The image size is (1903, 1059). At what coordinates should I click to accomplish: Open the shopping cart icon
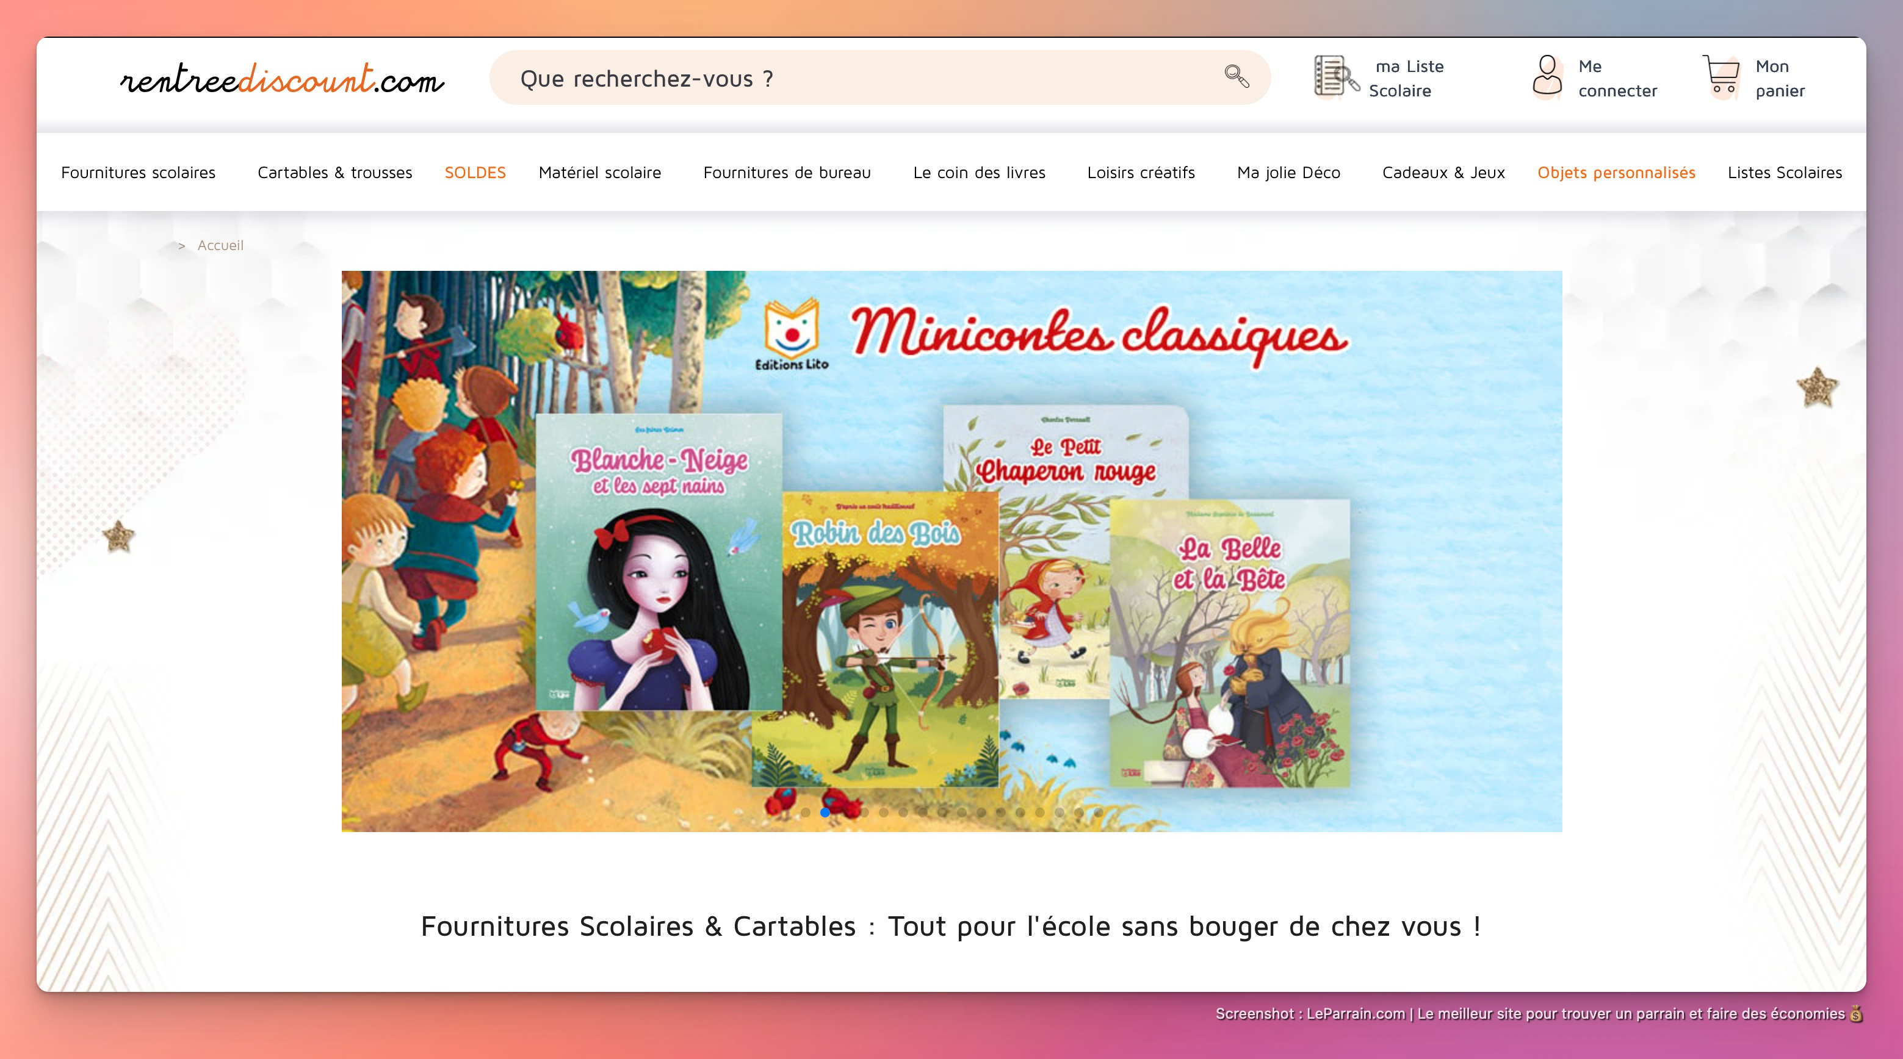click(x=1721, y=76)
